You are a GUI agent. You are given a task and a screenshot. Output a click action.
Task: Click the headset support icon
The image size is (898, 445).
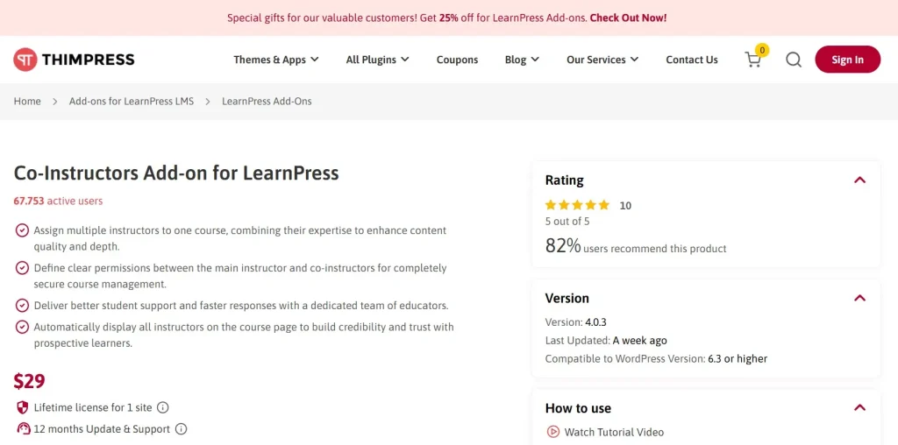click(23, 429)
